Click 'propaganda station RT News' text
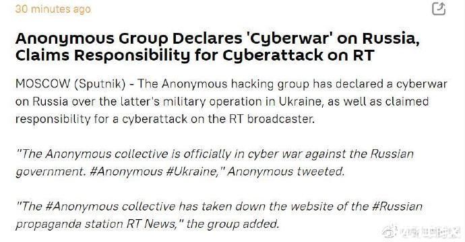465x242 pixels. (96, 224)
